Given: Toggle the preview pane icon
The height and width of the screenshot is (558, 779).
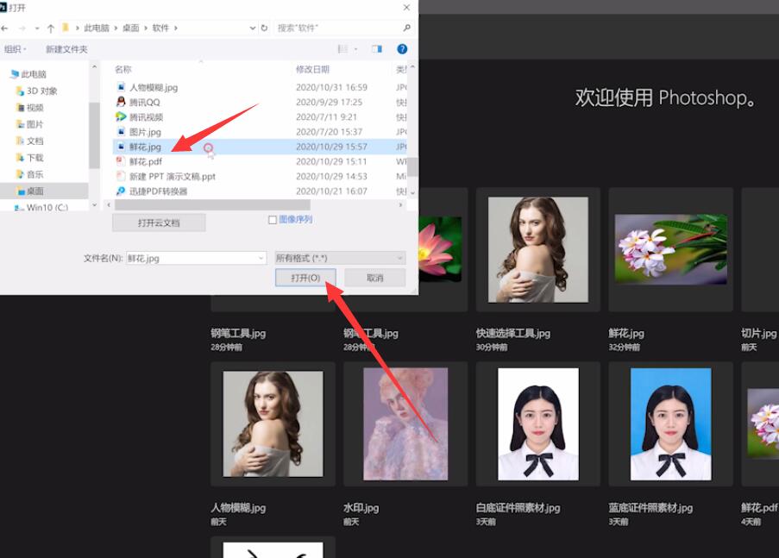Looking at the screenshot, I should [x=377, y=48].
